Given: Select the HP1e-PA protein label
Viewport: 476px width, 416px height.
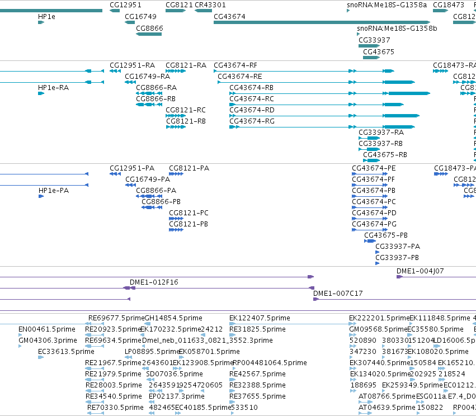Looking at the screenshot, I should pyautogui.click(x=54, y=191).
